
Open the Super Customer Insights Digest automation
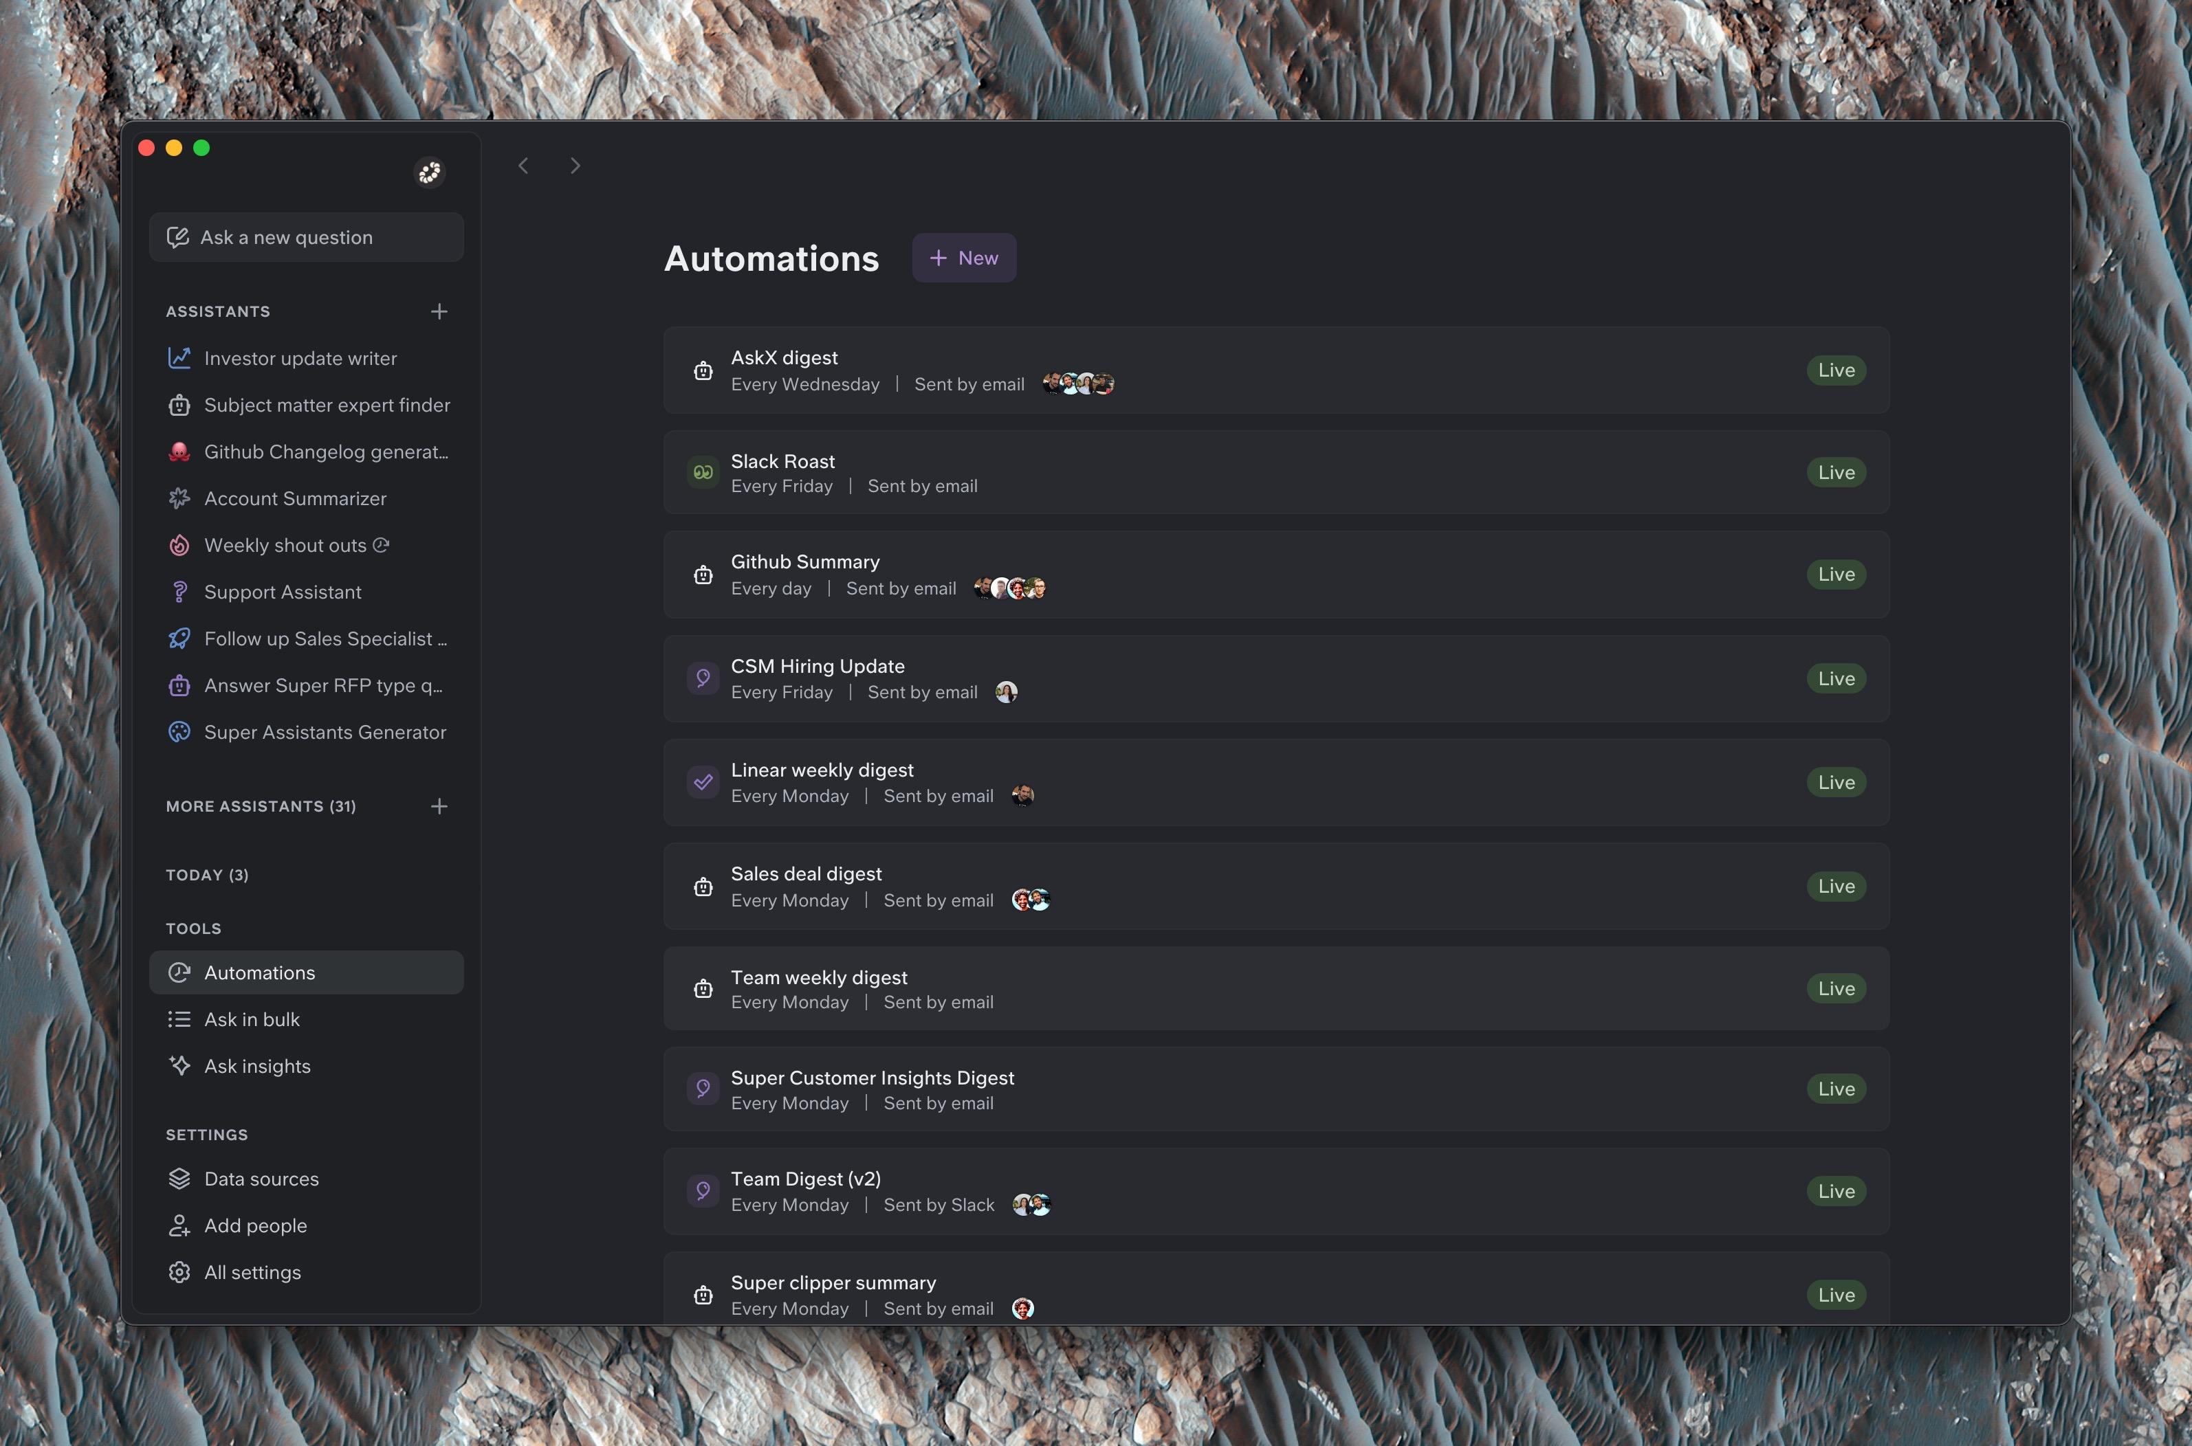(x=1276, y=1089)
